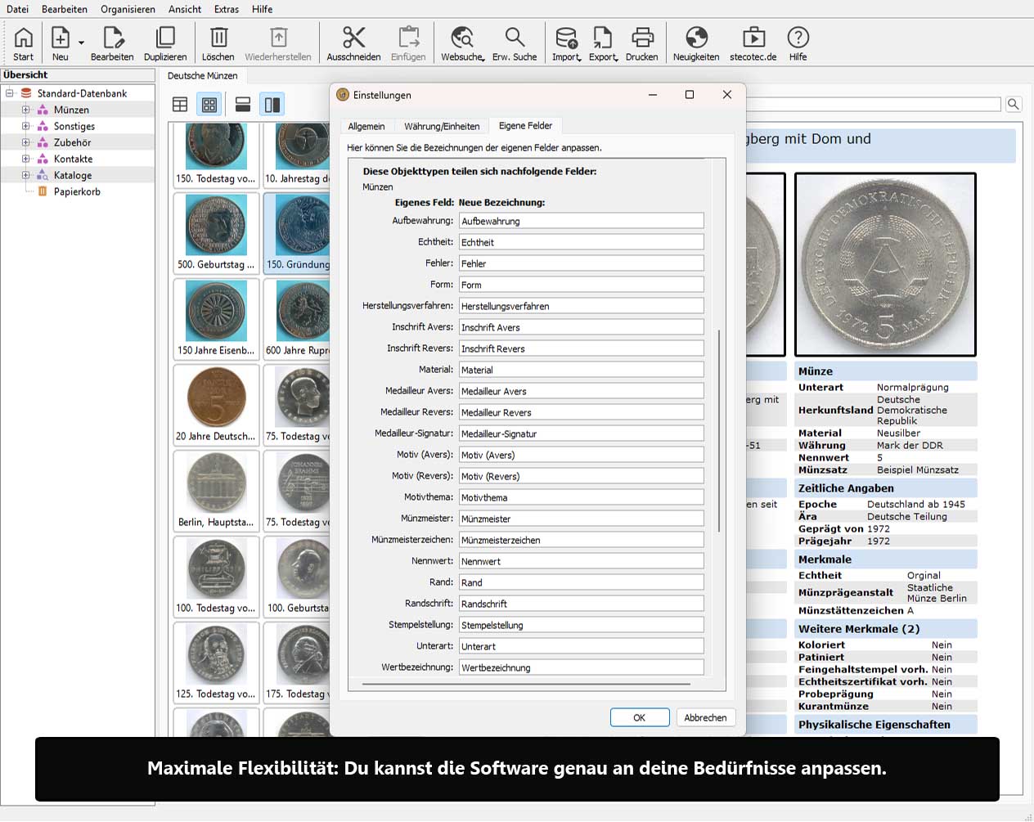Click the vertical scrollbar in settings dialog

[719, 429]
